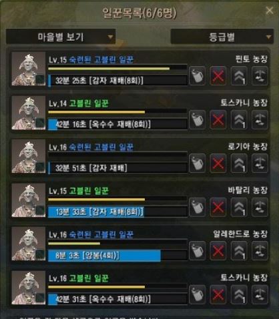Feed beer to the 핀토 농장 worker
Screen dimensions: 279x319
click(x=197, y=76)
